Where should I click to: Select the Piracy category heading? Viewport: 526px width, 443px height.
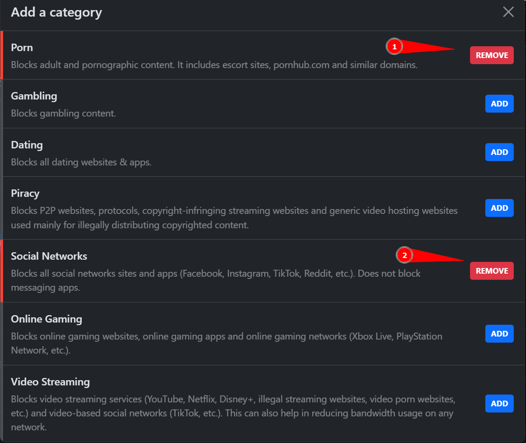click(25, 193)
